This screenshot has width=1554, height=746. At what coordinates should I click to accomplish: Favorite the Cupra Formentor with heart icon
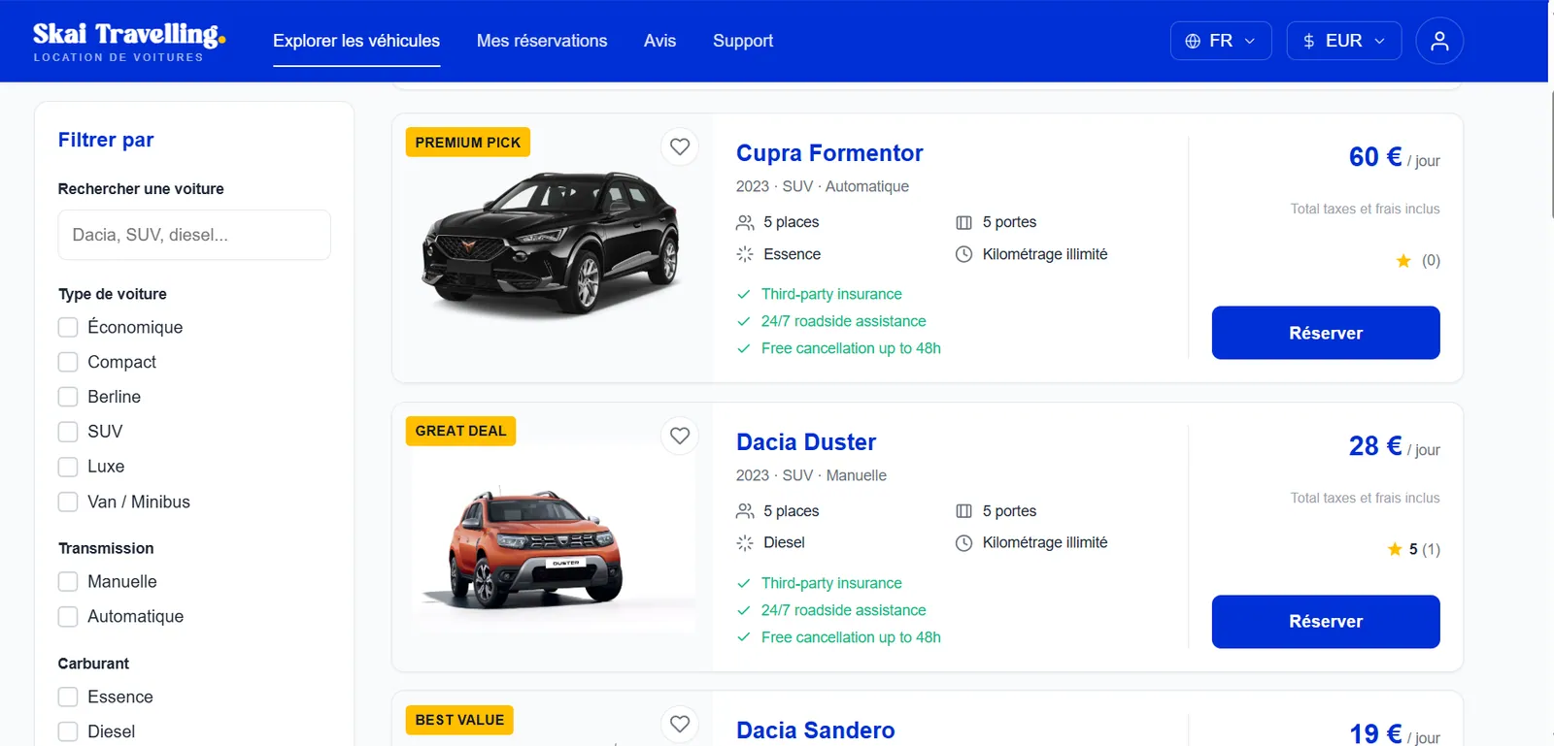[680, 146]
